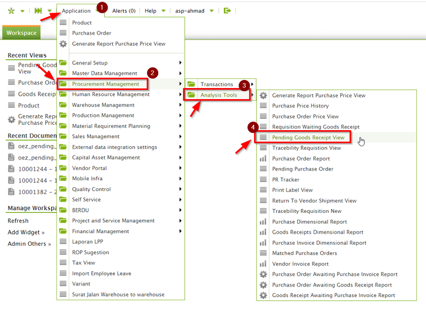Select Pending Goods Receipt View from the submenu
This screenshot has width=426, height=312.
coord(308,138)
